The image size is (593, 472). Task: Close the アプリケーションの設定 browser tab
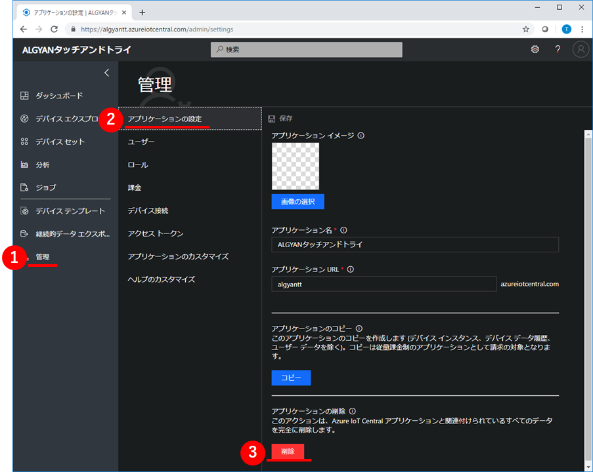pos(124,12)
